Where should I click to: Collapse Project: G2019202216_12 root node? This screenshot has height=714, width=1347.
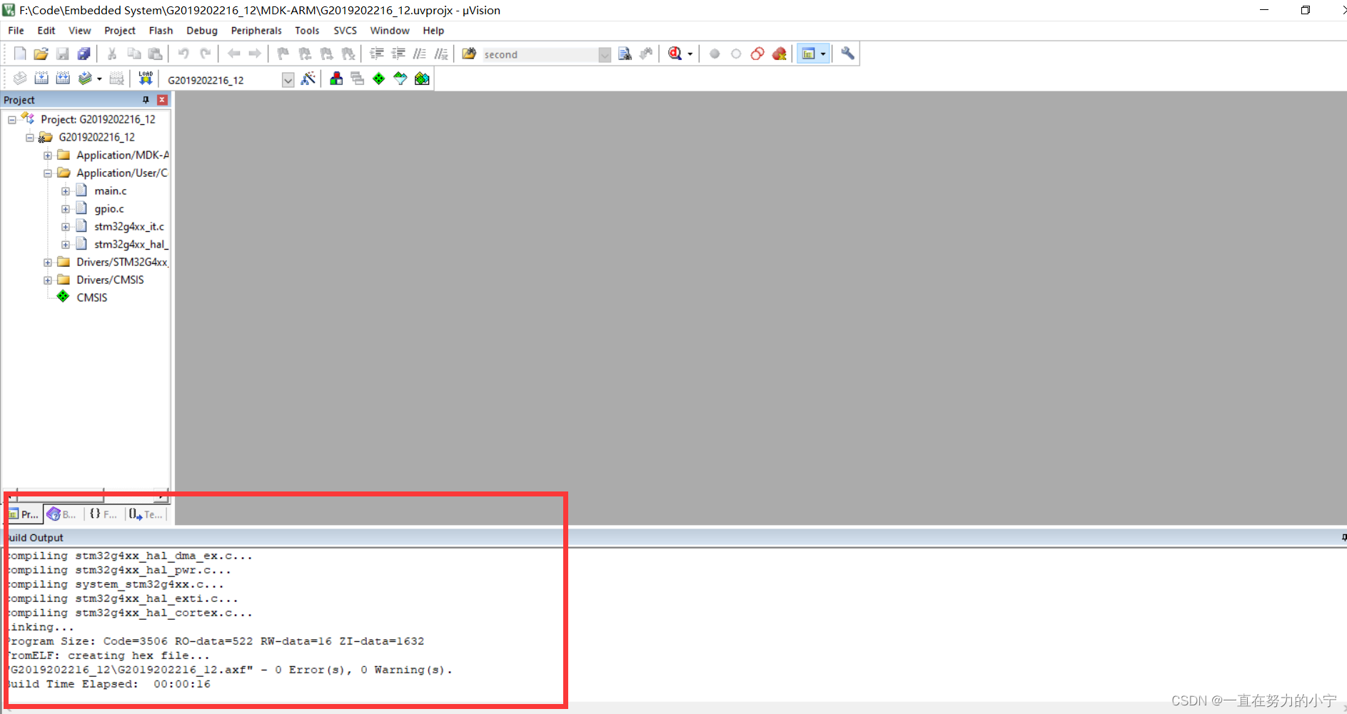12,120
